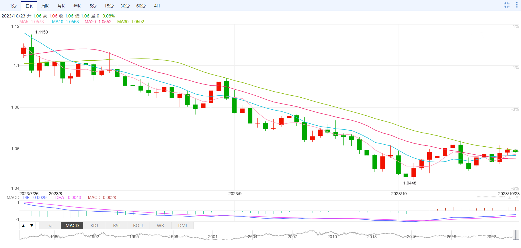Click 2007 on the overview timeline

point(292,237)
